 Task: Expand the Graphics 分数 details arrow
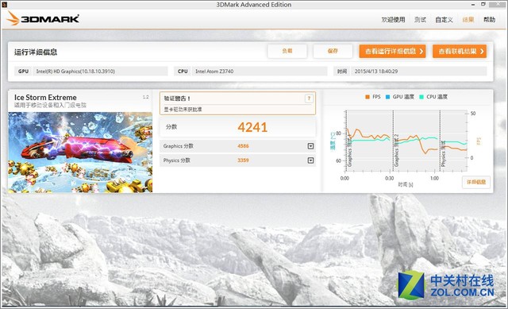pyautogui.click(x=310, y=146)
